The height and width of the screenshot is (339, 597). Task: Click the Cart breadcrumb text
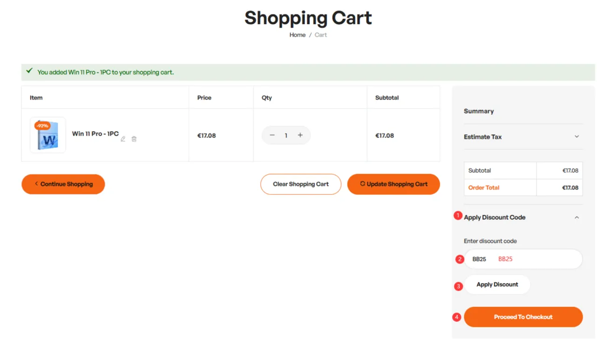tap(321, 35)
